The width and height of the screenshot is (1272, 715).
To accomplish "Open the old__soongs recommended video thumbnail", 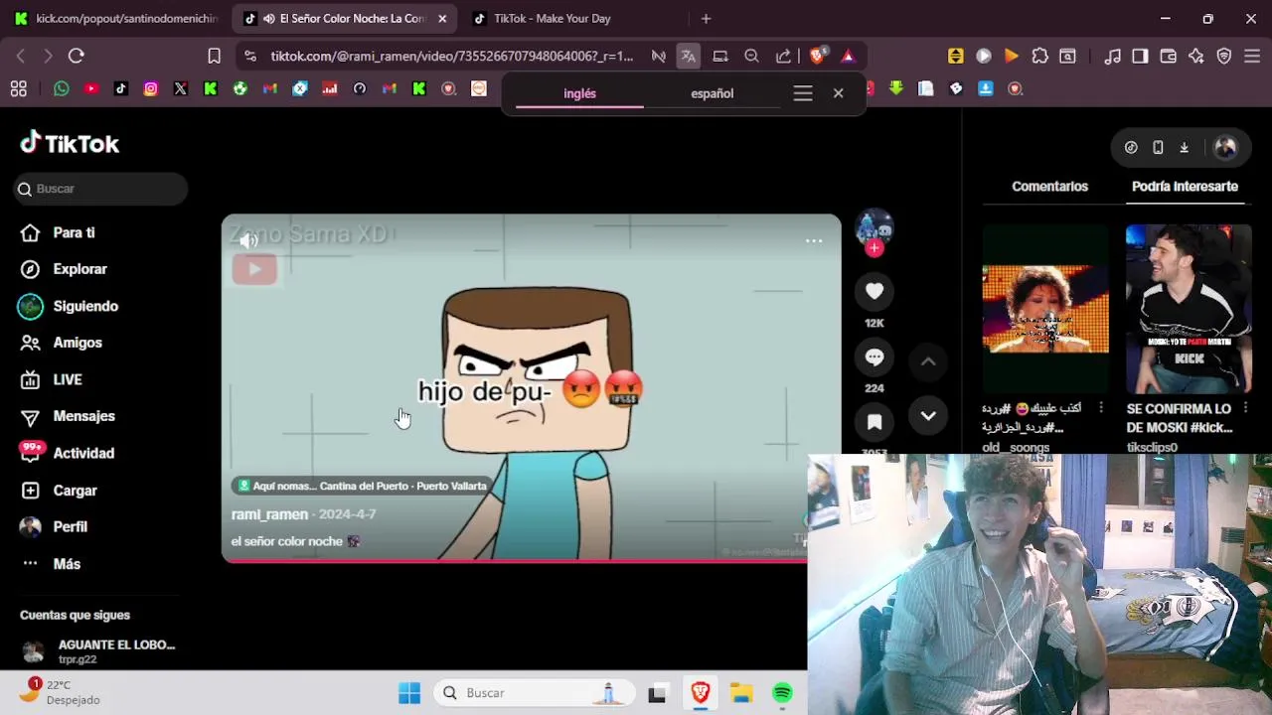I will 1045,309.
